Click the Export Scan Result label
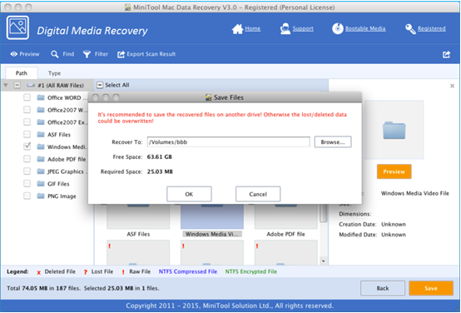Image resolution: width=461 pixels, height=313 pixels. coord(151,54)
